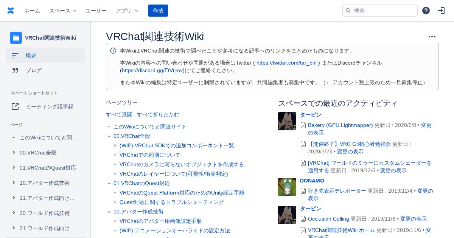
Task: Open VRChatのアバター用画像設定手順 page
Action: (x=160, y=221)
